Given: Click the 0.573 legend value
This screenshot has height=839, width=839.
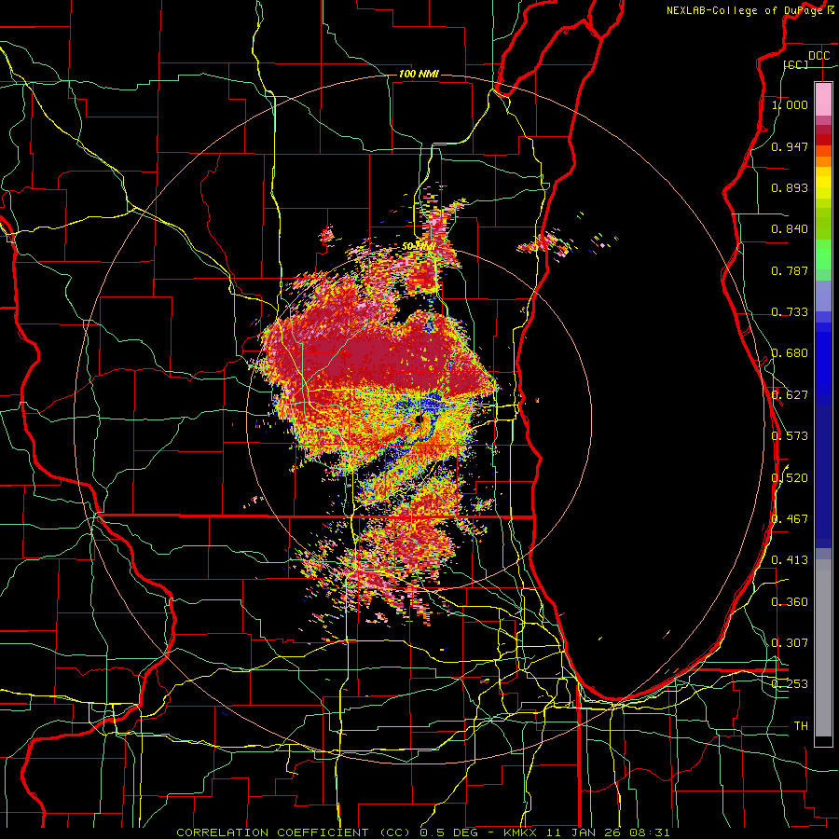Looking at the screenshot, I should (x=790, y=436).
